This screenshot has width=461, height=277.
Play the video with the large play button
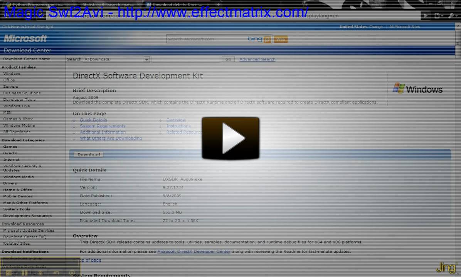click(230, 138)
